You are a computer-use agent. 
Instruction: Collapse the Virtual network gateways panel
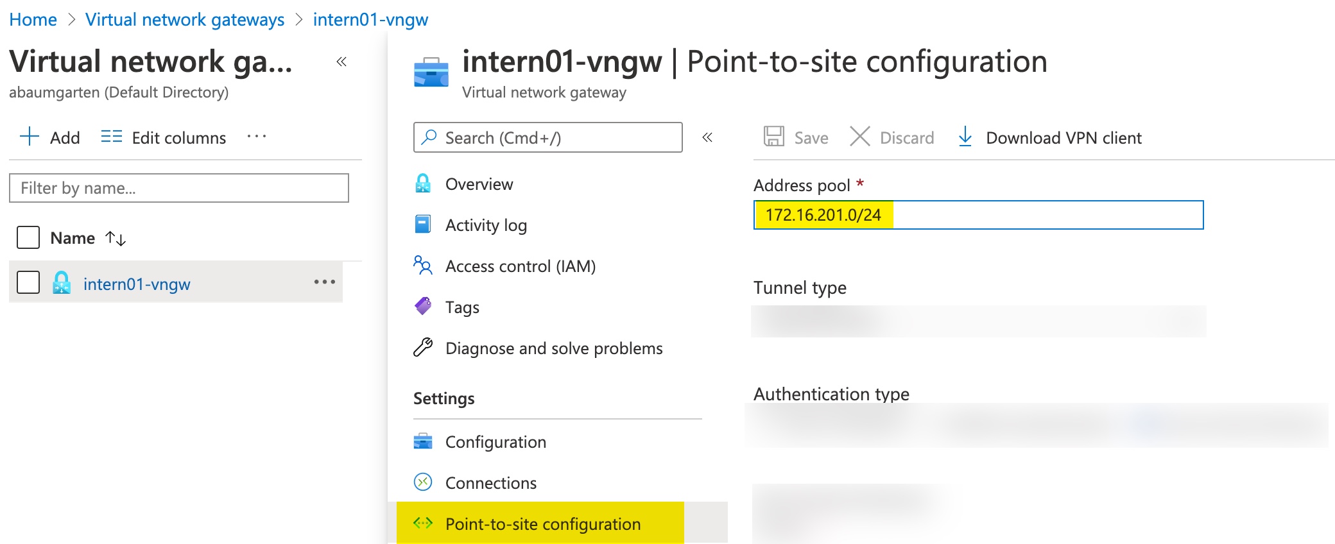coord(343,62)
